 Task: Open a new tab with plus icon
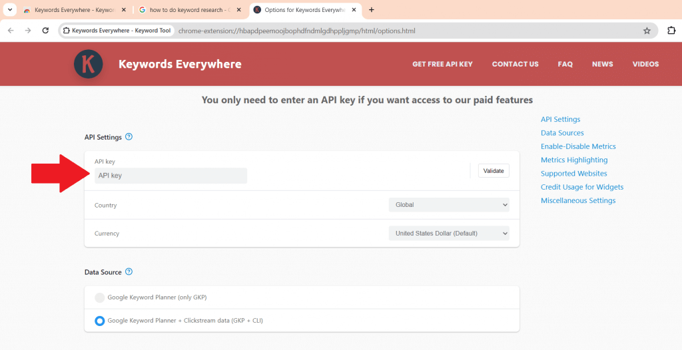pos(371,10)
